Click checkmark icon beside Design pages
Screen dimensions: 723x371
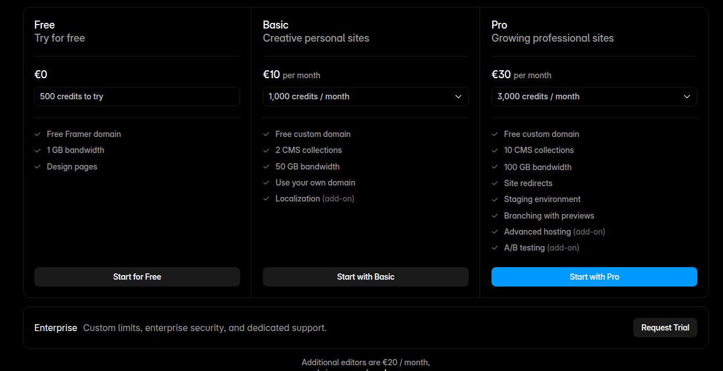(x=38, y=167)
